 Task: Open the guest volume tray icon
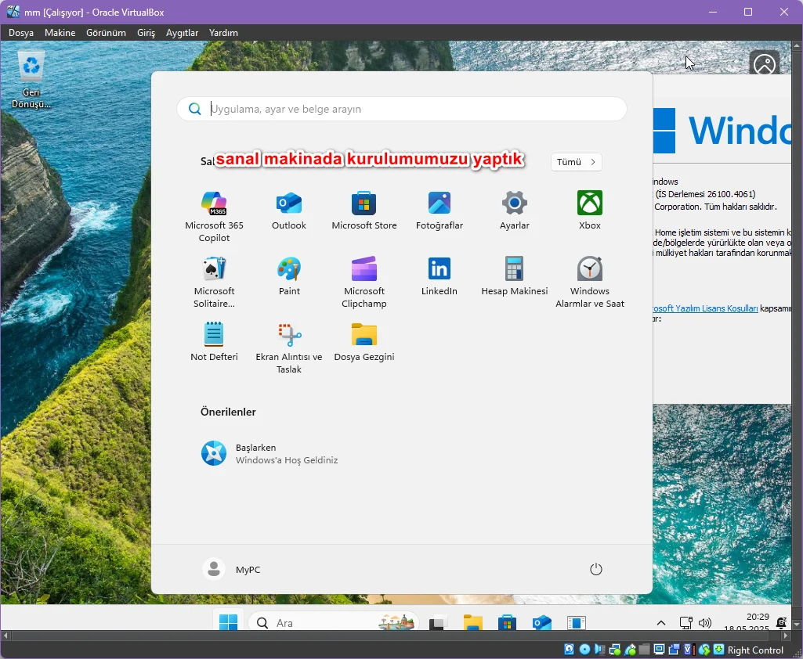[705, 623]
